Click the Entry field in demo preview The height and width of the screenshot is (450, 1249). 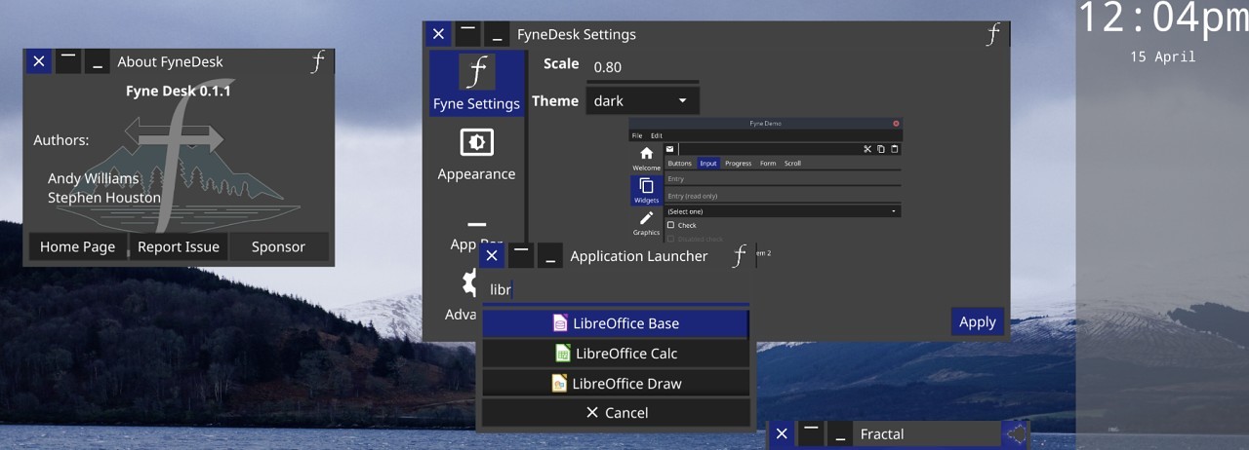(x=783, y=179)
